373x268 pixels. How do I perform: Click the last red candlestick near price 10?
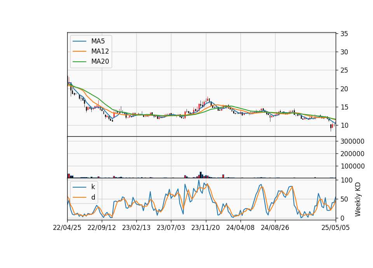332,126
